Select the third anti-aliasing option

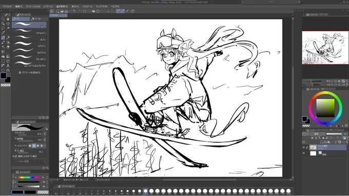38,146
